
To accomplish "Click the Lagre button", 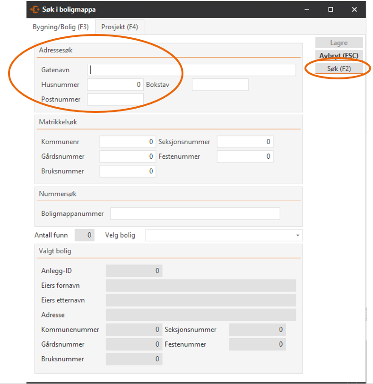I will [x=339, y=43].
